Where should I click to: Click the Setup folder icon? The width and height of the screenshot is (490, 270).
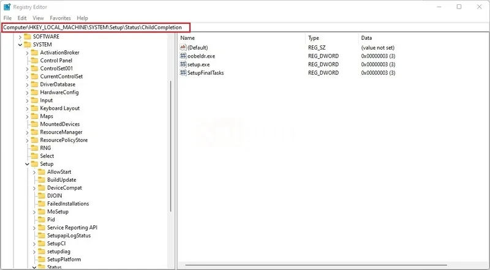tap(34, 163)
